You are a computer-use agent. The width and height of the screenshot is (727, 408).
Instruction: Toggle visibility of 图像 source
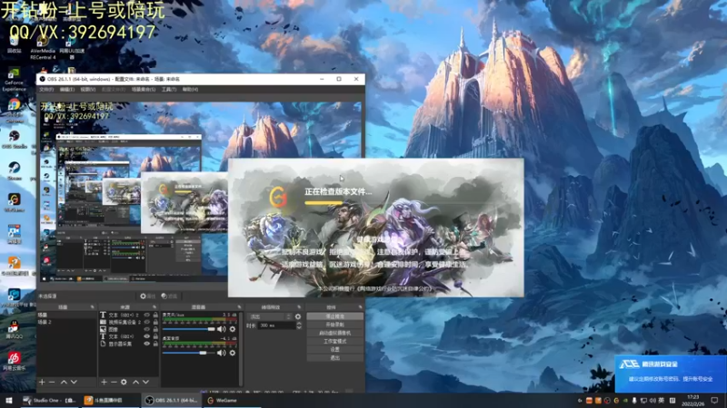point(147,329)
